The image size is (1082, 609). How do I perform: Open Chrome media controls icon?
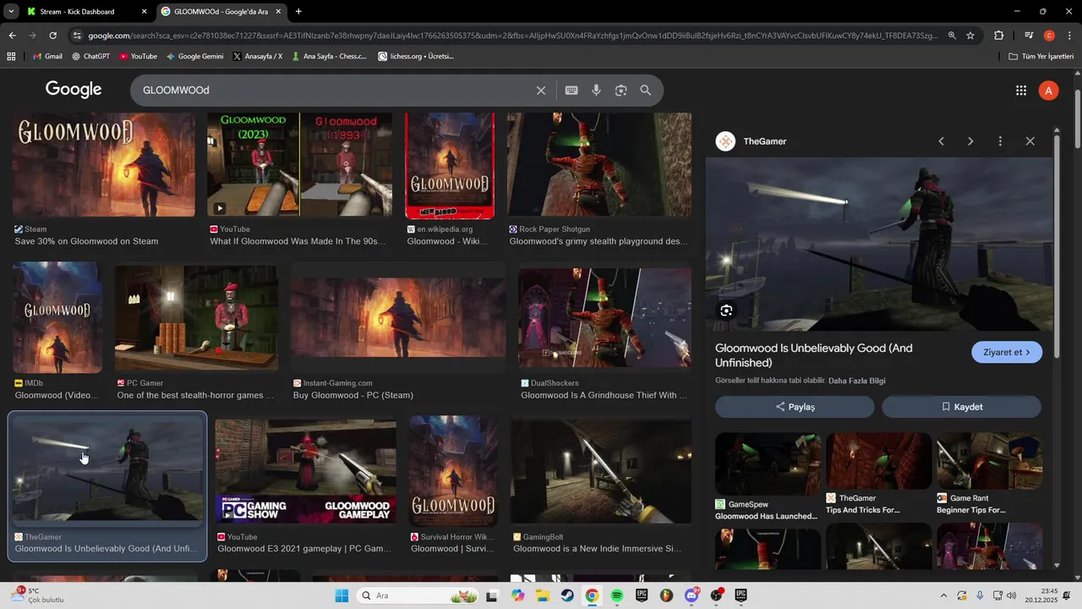(1029, 36)
